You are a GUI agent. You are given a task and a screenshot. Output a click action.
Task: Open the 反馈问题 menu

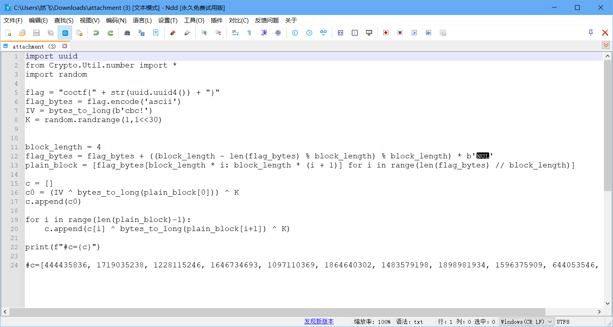click(267, 21)
